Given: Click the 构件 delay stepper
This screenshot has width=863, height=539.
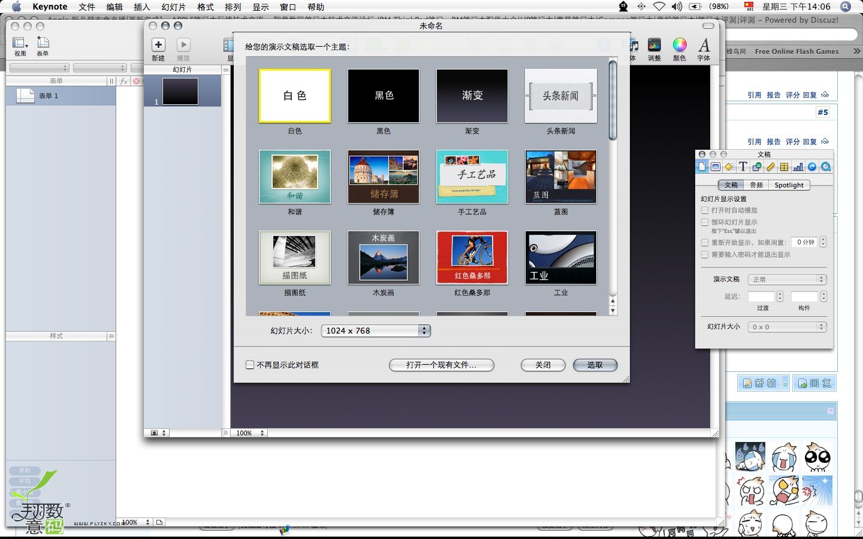Looking at the screenshot, I should point(823,296).
